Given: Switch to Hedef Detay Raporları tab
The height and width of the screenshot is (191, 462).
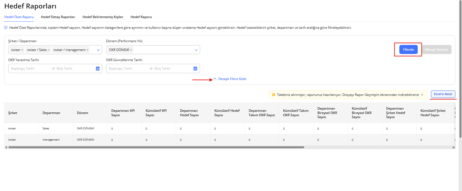Looking at the screenshot, I should [x=58, y=17].
